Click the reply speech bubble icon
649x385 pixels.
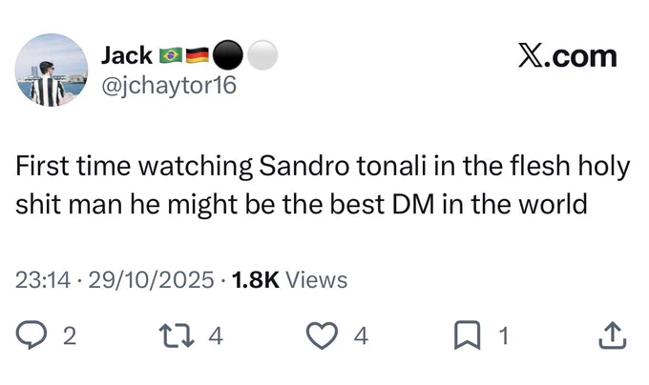point(31,335)
